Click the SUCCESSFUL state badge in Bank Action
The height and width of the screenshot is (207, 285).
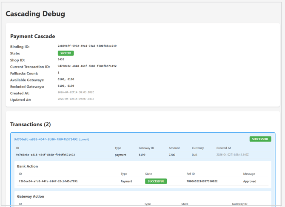pos(156,181)
